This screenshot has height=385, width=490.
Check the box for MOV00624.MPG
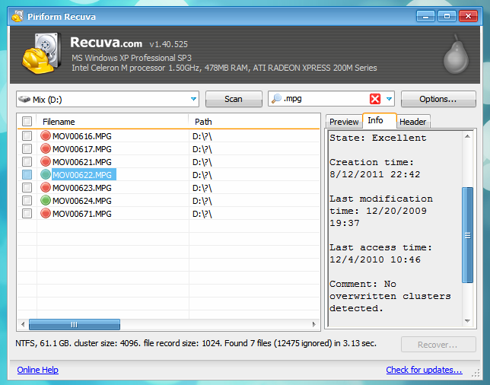coord(27,200)
